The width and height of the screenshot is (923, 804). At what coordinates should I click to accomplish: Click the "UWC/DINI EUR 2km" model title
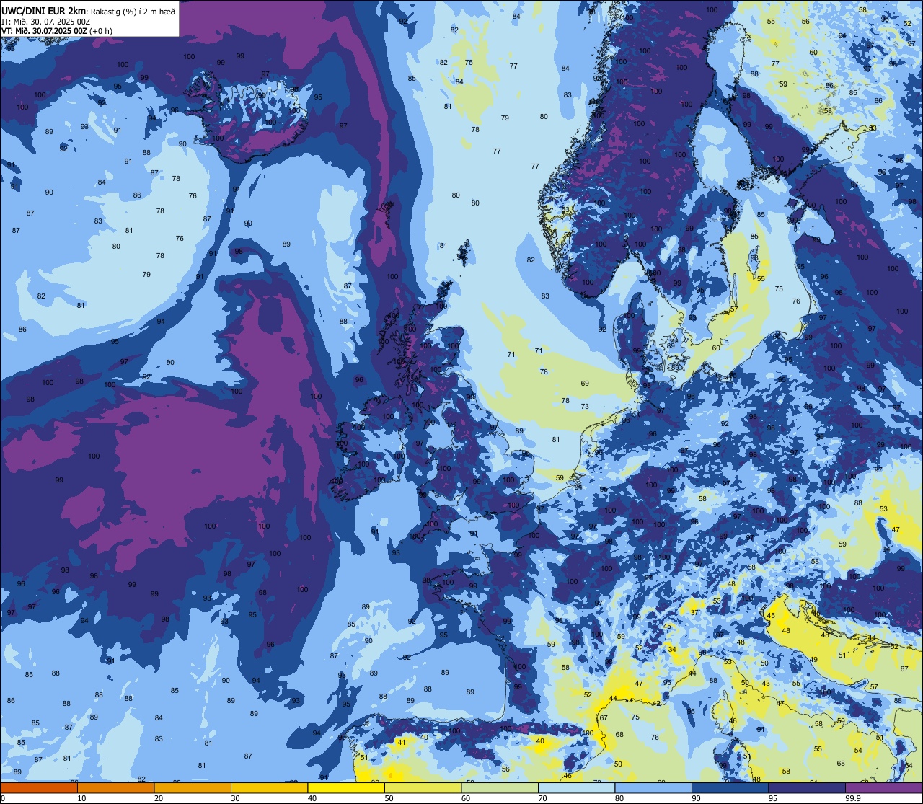pyautogui.click(x=43, y=10)
